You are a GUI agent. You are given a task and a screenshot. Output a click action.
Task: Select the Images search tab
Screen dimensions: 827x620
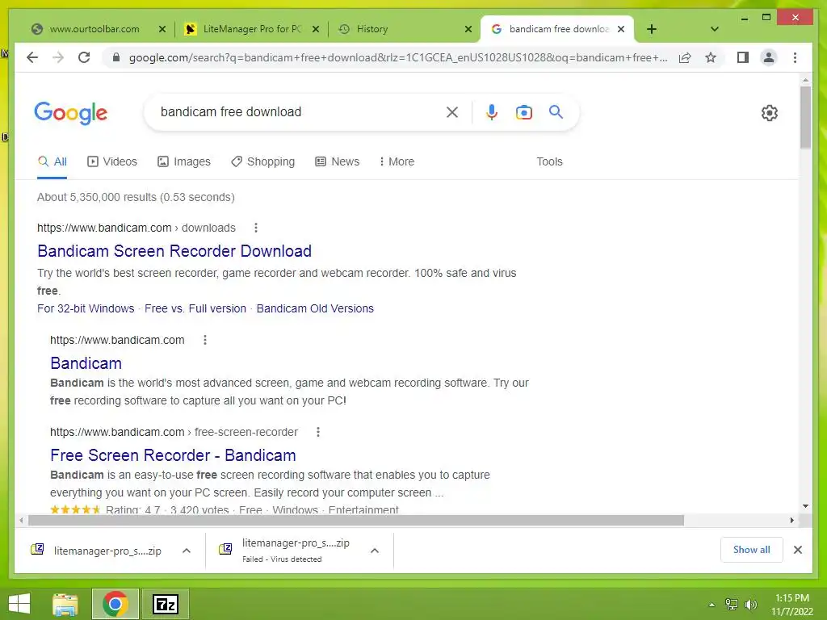coord(184,161)
